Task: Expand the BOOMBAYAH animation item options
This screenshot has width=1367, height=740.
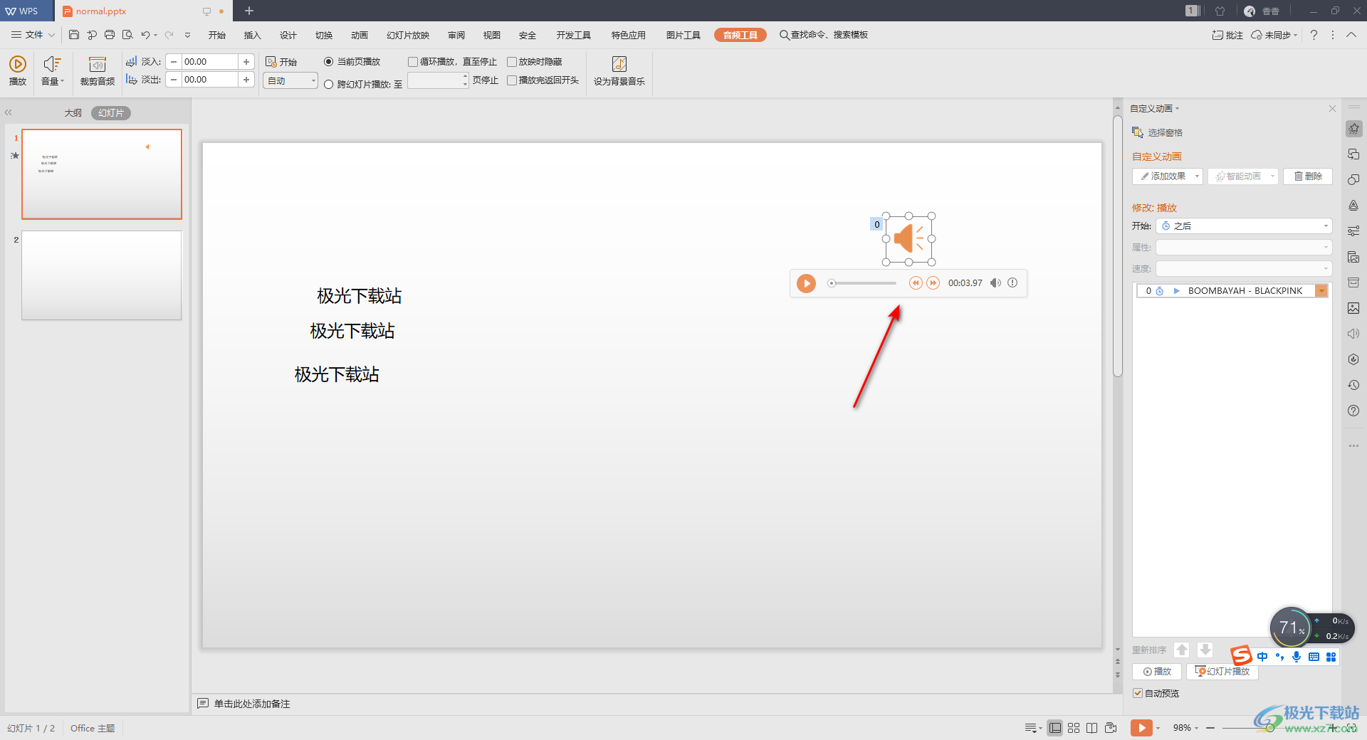Action: (x=1321, y=291)
